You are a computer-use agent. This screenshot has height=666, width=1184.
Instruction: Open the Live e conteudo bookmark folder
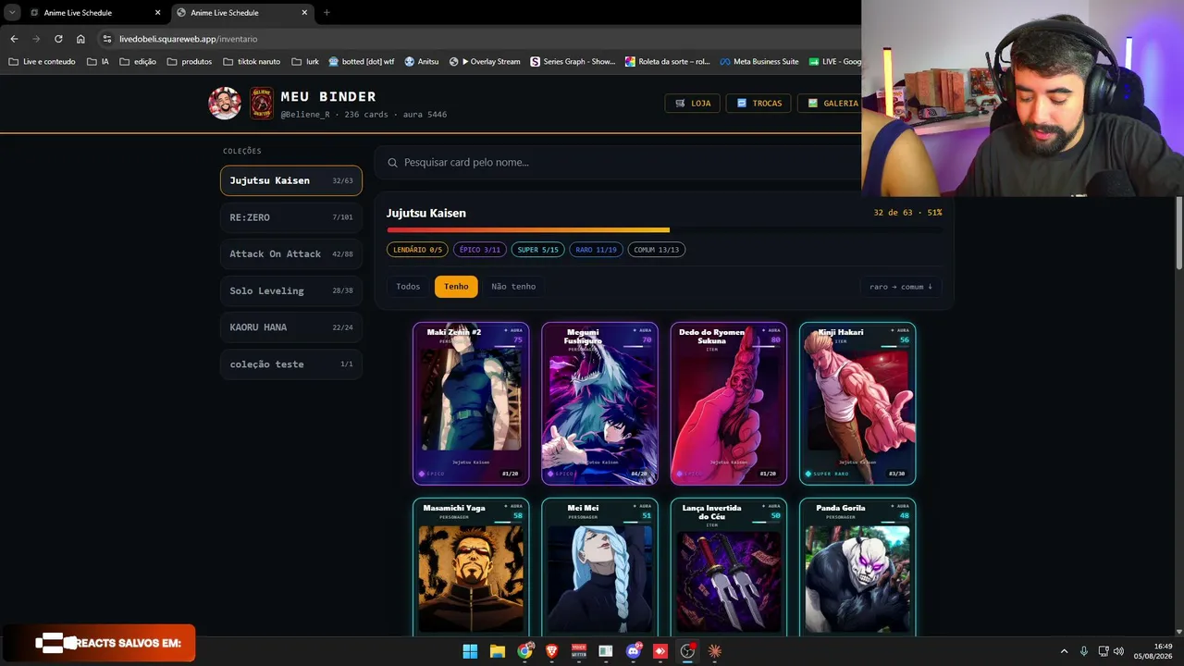pos(42,62)
